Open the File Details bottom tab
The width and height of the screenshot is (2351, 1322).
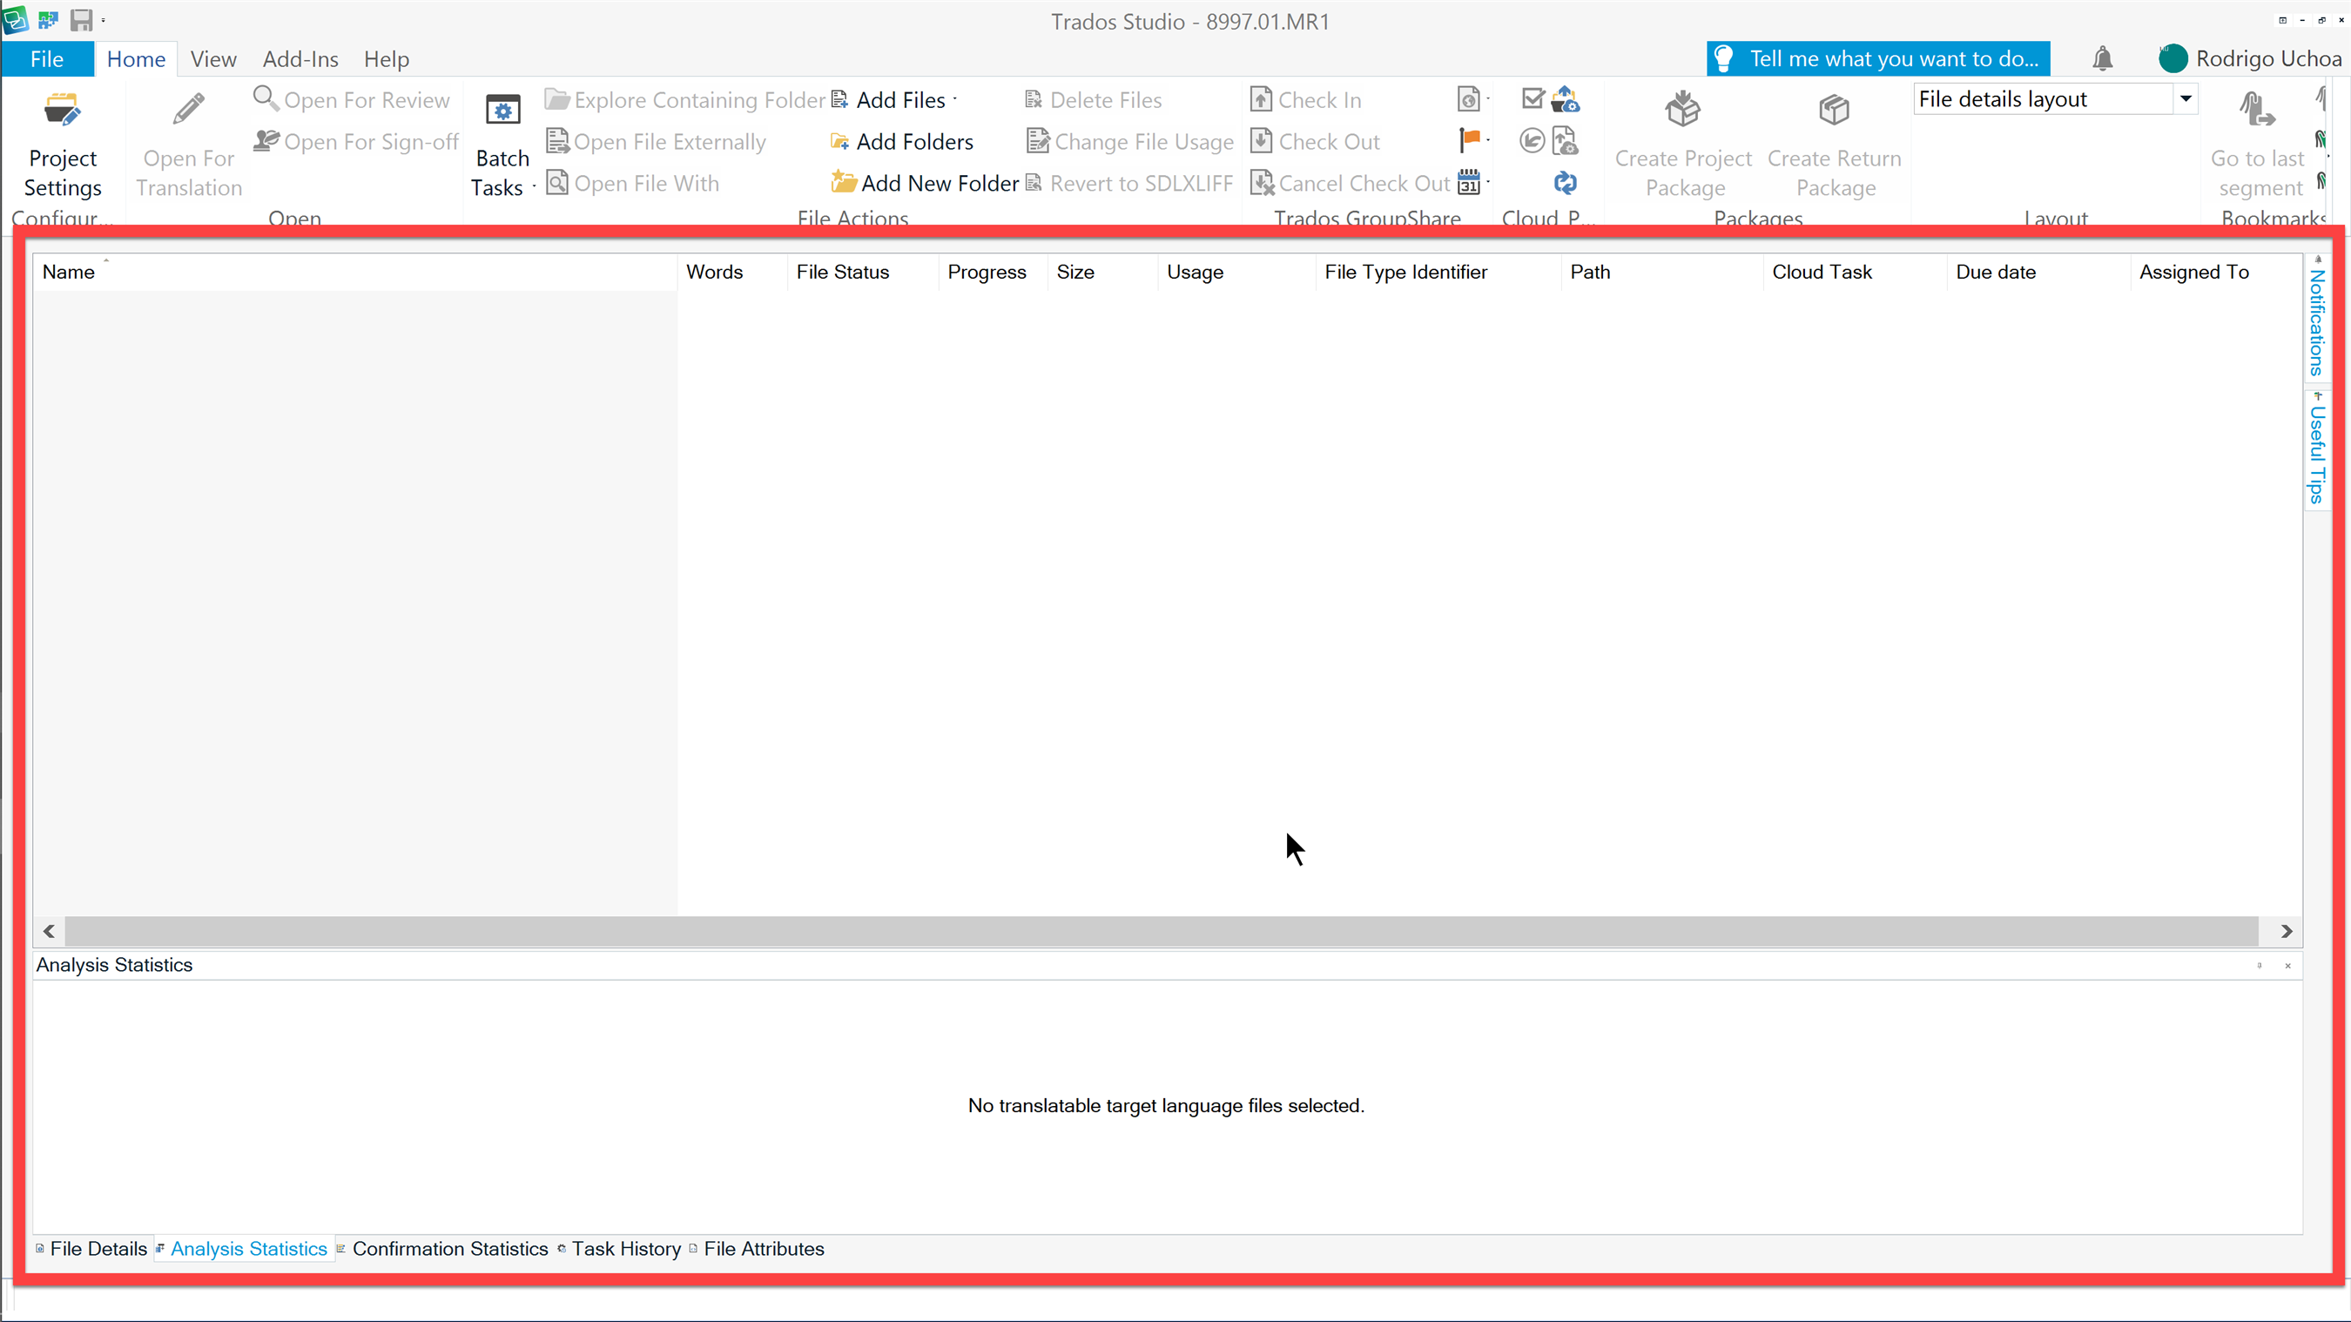[x=91, y=1248]
